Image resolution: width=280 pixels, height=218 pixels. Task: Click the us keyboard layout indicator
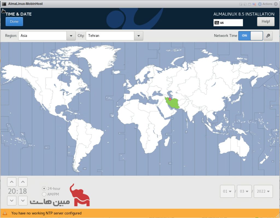pos(228,22)
